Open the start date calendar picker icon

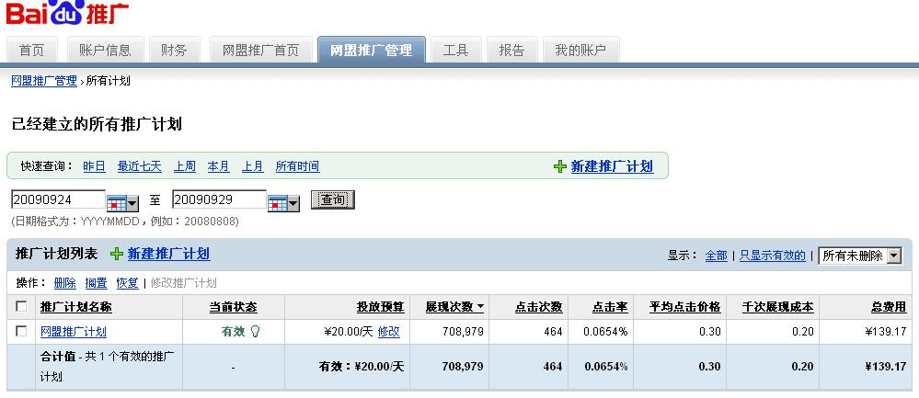point(122,200)
